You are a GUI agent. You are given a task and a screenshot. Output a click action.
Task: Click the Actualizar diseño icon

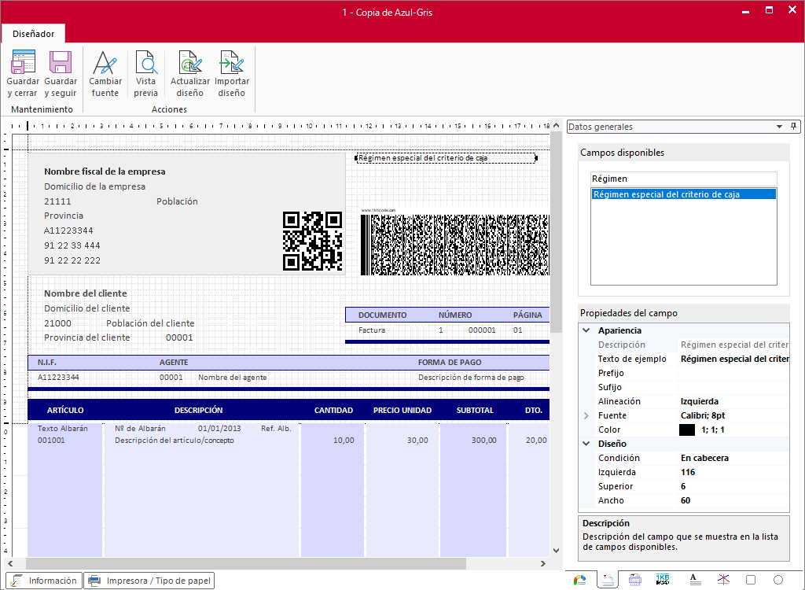(190, 62)
